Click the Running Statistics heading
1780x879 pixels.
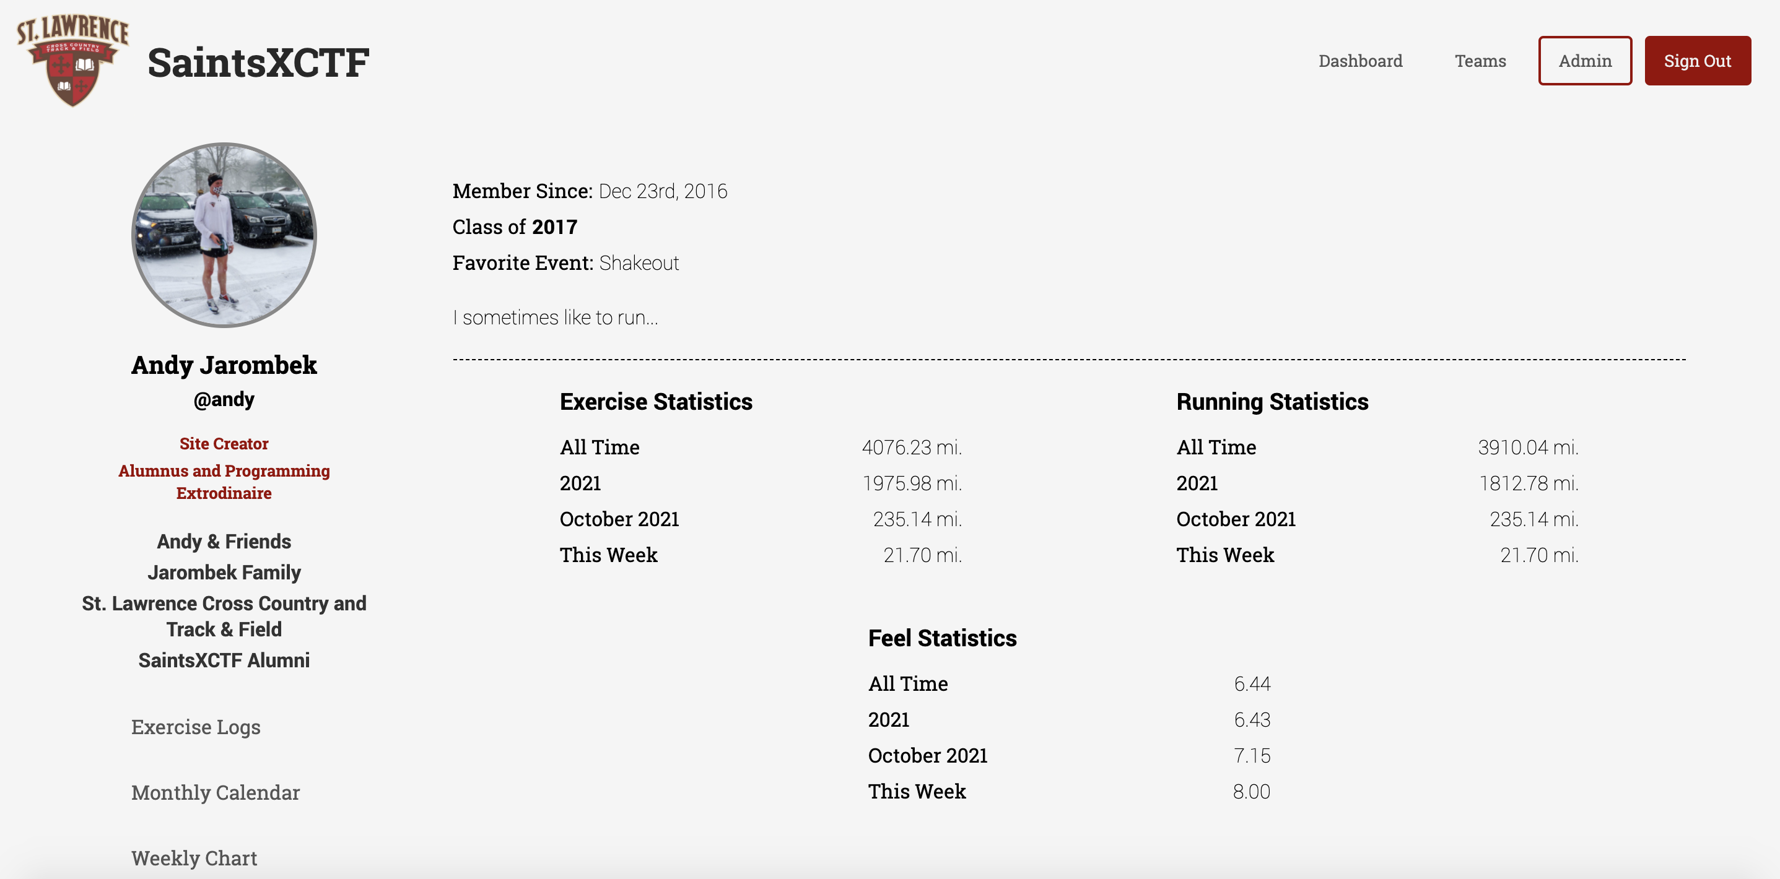[1272, 401]
